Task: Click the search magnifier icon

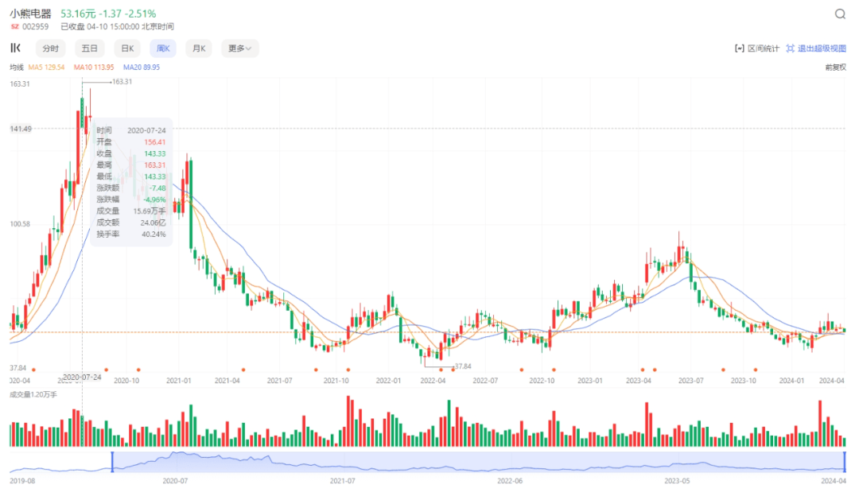Action: tap(840, 14)
